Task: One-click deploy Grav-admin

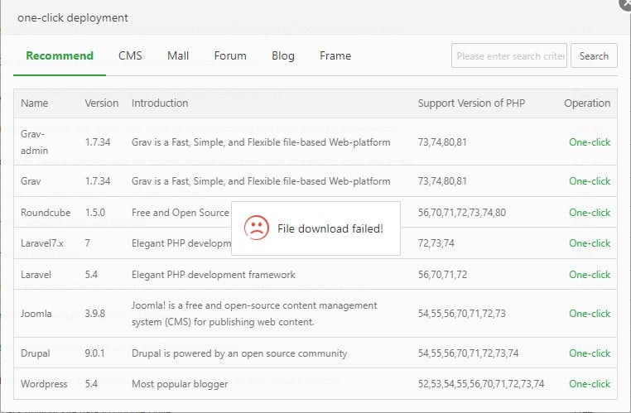Action: [x=590, y=142]
